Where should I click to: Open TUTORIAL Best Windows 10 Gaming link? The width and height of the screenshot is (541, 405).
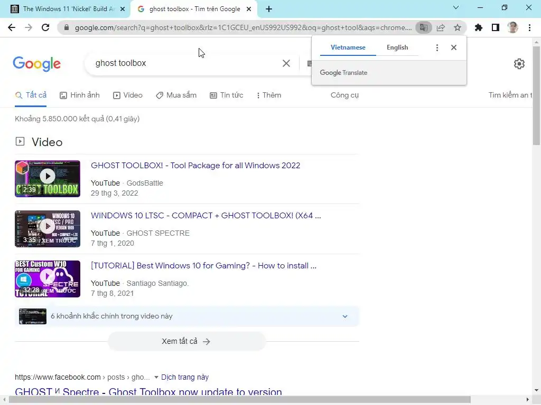[x=203, y=266]
